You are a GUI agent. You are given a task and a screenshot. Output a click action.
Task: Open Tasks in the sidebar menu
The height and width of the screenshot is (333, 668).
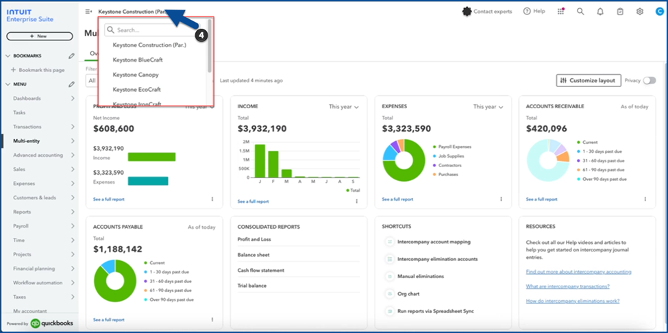point(19,112)
